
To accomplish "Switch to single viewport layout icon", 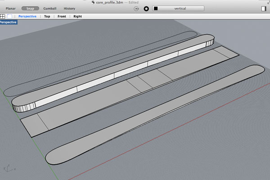I will pos(9,16).
